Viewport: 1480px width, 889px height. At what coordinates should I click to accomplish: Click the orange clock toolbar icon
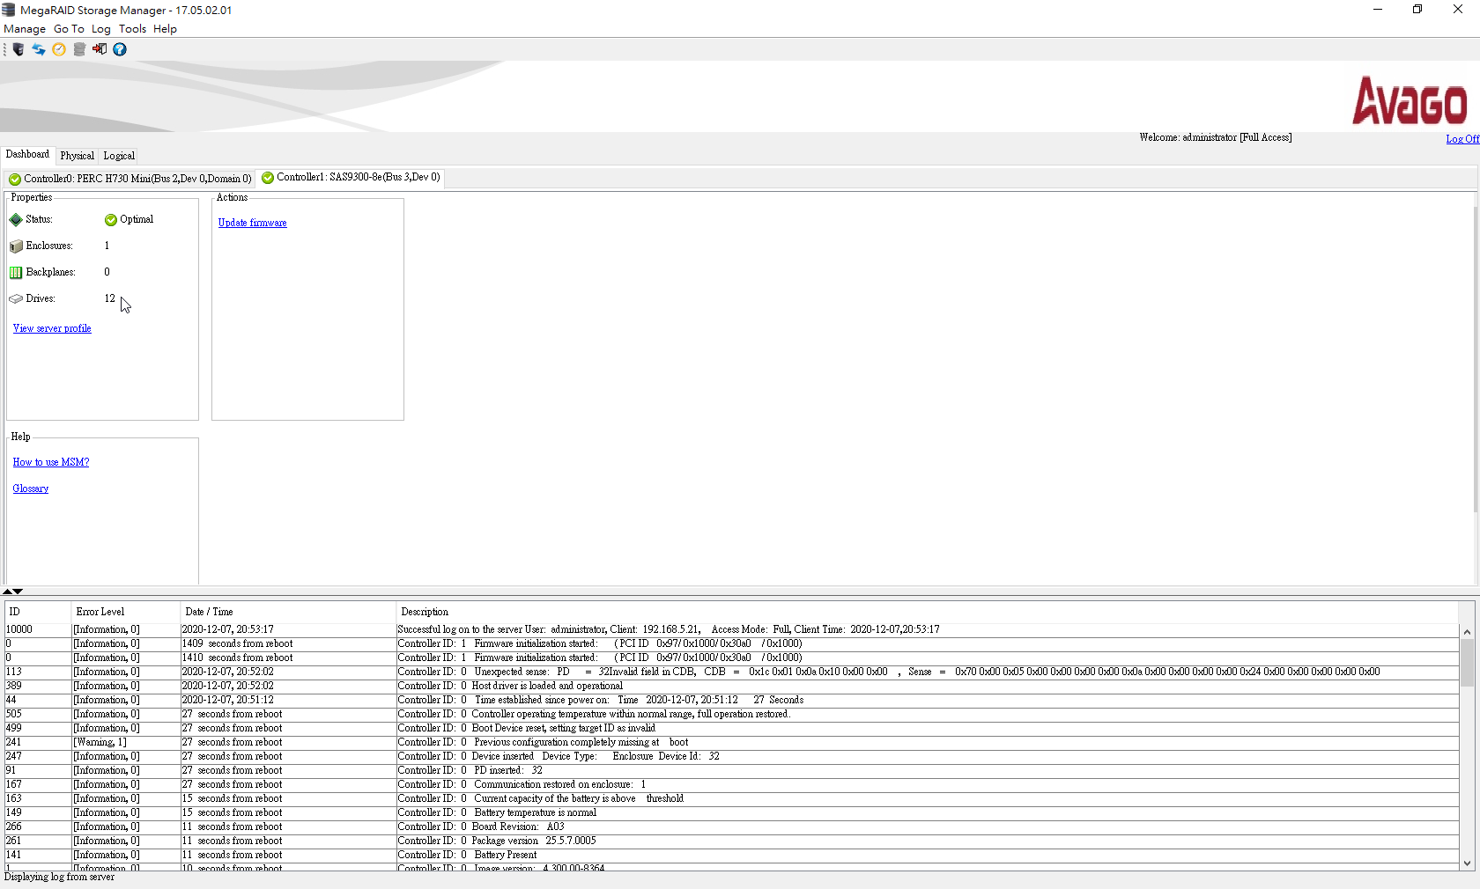59,49
